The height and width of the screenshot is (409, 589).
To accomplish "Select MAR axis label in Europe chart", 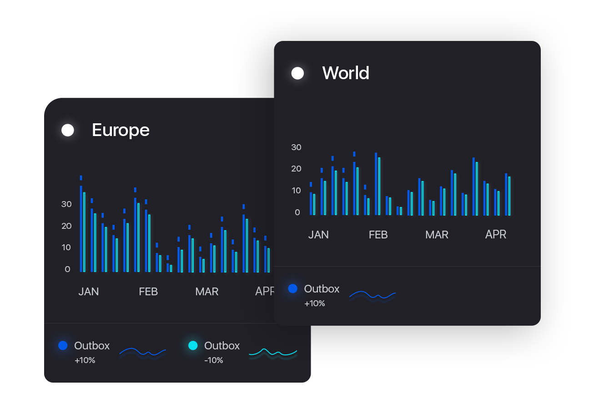I will pos(207,292).
